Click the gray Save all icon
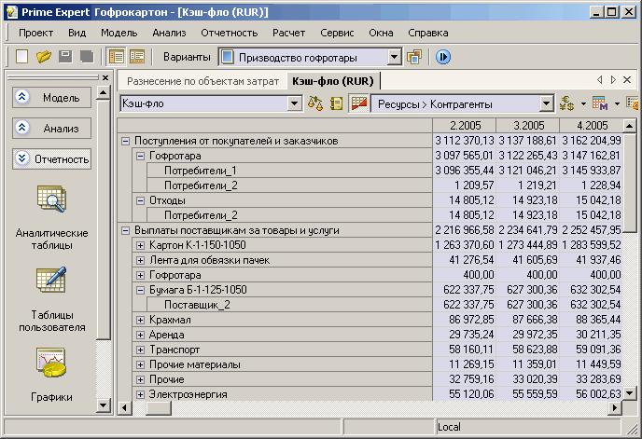642x439 pixels. point(87,57)
